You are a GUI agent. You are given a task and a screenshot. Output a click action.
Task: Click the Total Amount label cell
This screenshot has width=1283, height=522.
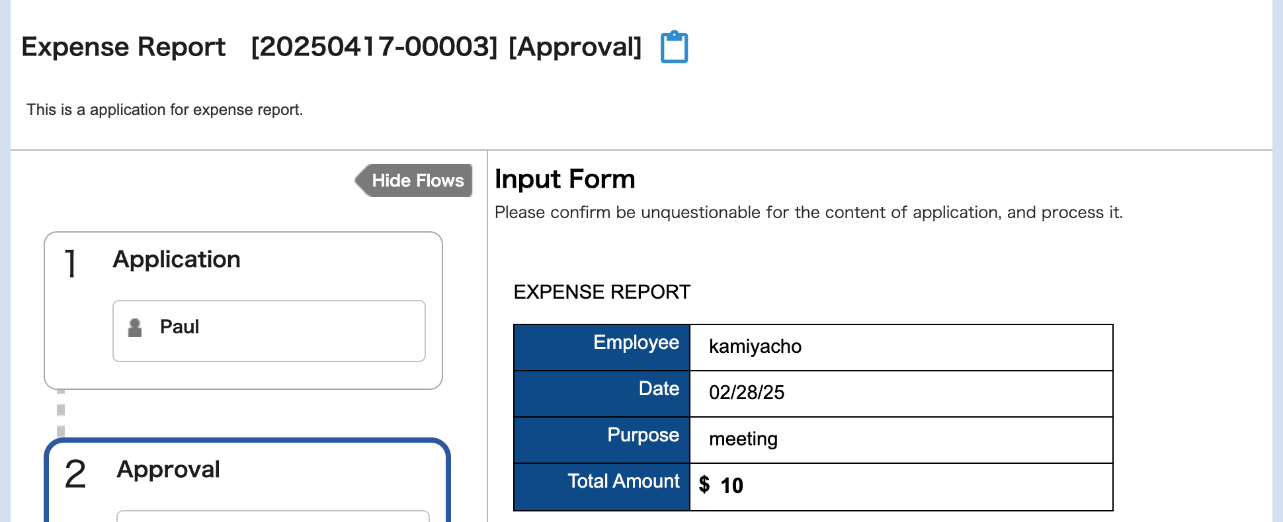click(x=602, y=487)
